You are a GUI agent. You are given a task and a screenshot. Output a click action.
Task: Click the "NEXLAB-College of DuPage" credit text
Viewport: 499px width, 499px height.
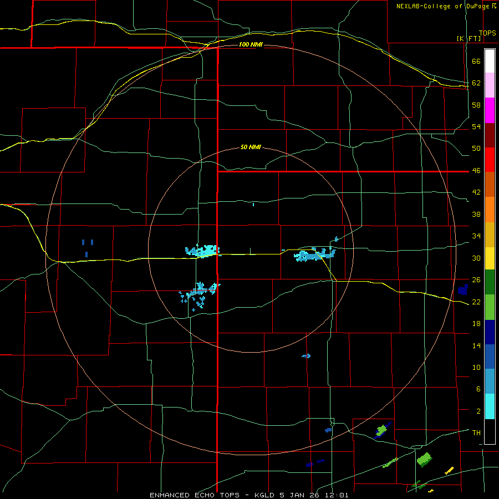pos(443,6)
